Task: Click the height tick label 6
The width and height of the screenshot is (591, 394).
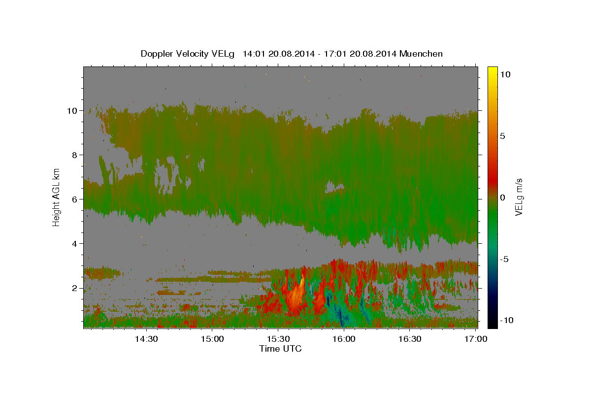Action: (x=75, y=199)
